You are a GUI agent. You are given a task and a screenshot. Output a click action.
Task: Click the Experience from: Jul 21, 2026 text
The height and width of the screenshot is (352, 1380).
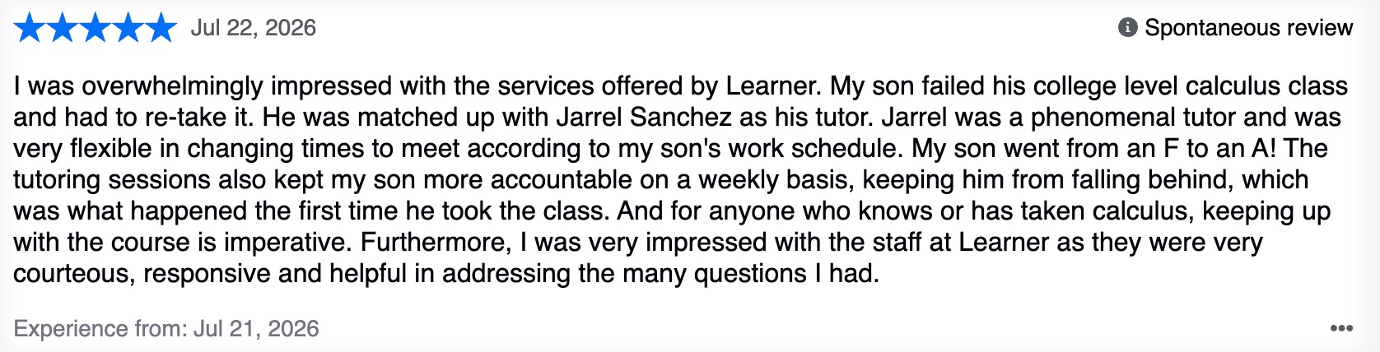(166, 329)
